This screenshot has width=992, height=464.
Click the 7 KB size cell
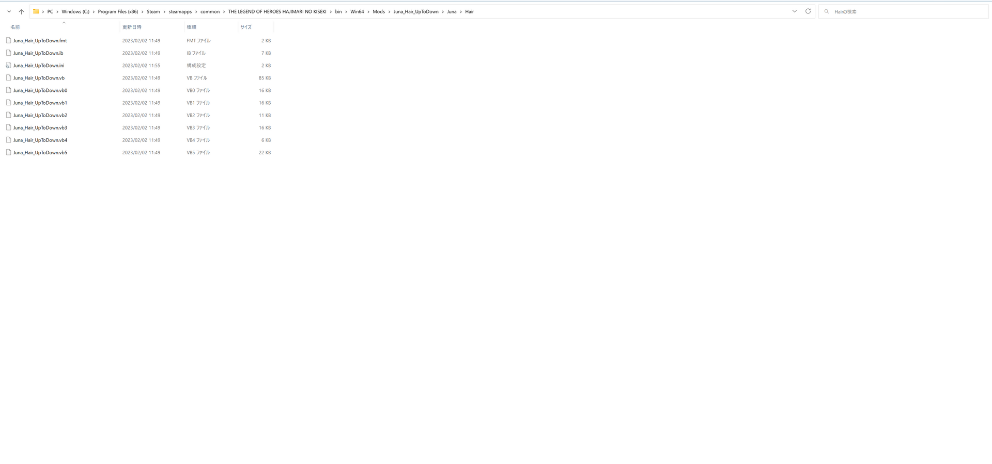[266, 53]
